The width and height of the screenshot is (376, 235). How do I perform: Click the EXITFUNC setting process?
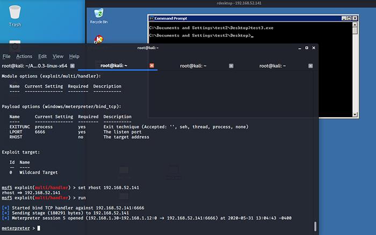[x=44, y=127]
